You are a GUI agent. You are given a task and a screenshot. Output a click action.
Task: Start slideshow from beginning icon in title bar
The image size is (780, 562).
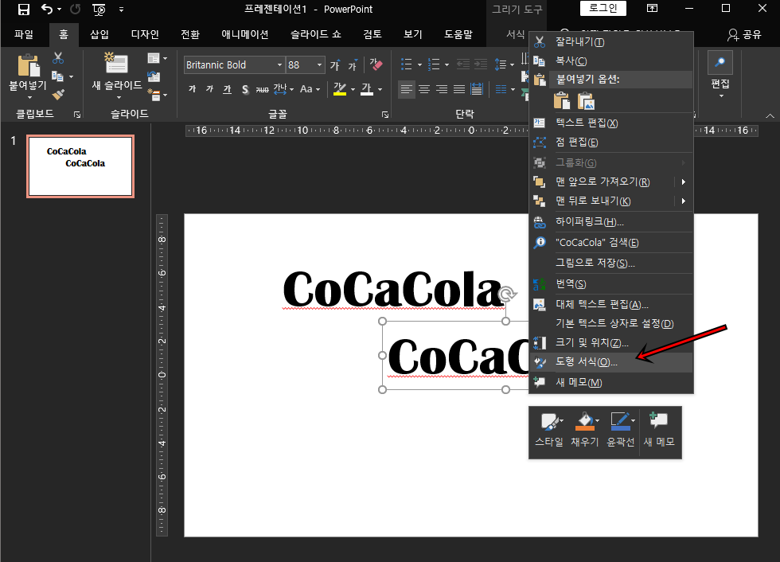pos(99,10)
